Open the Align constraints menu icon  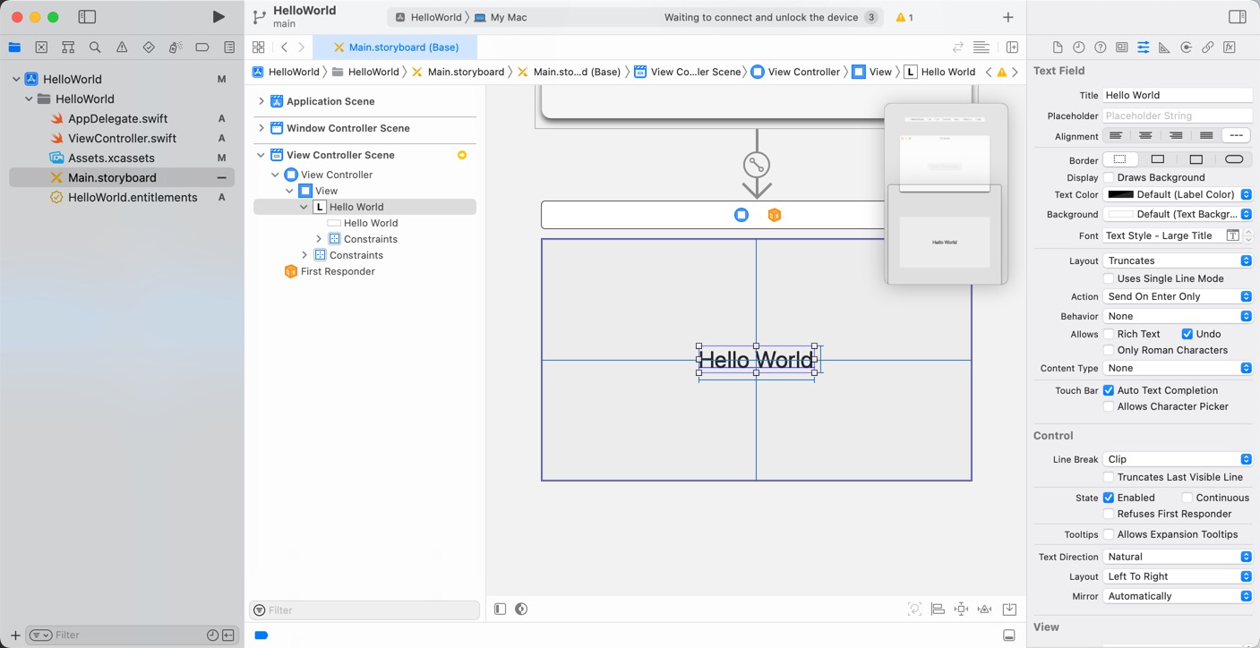click(938, 609)
